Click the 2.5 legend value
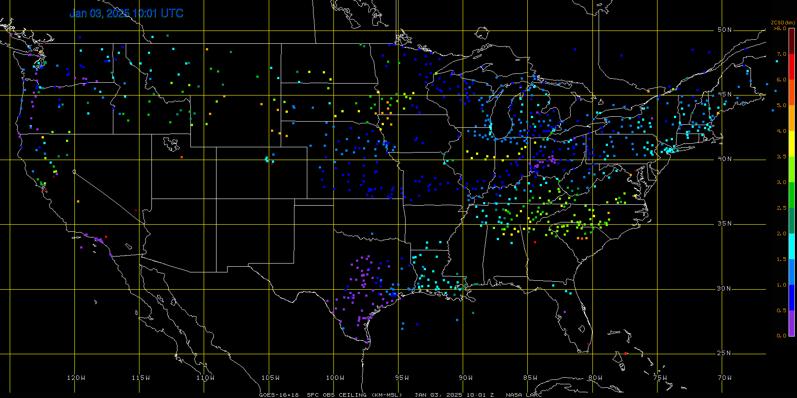797x398 pixels. (782, 208)
